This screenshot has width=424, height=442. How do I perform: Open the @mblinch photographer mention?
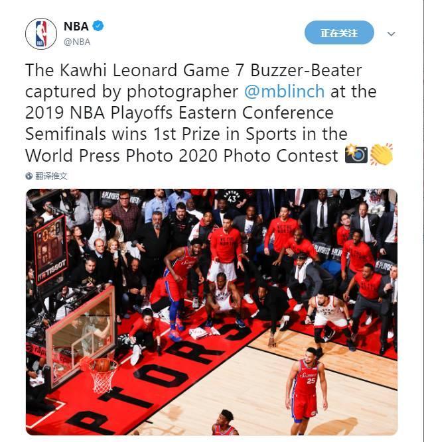point(284,91)
